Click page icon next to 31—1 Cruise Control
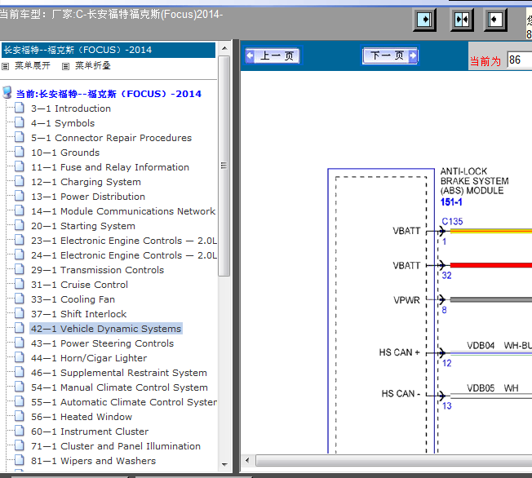 coord(20,284)
